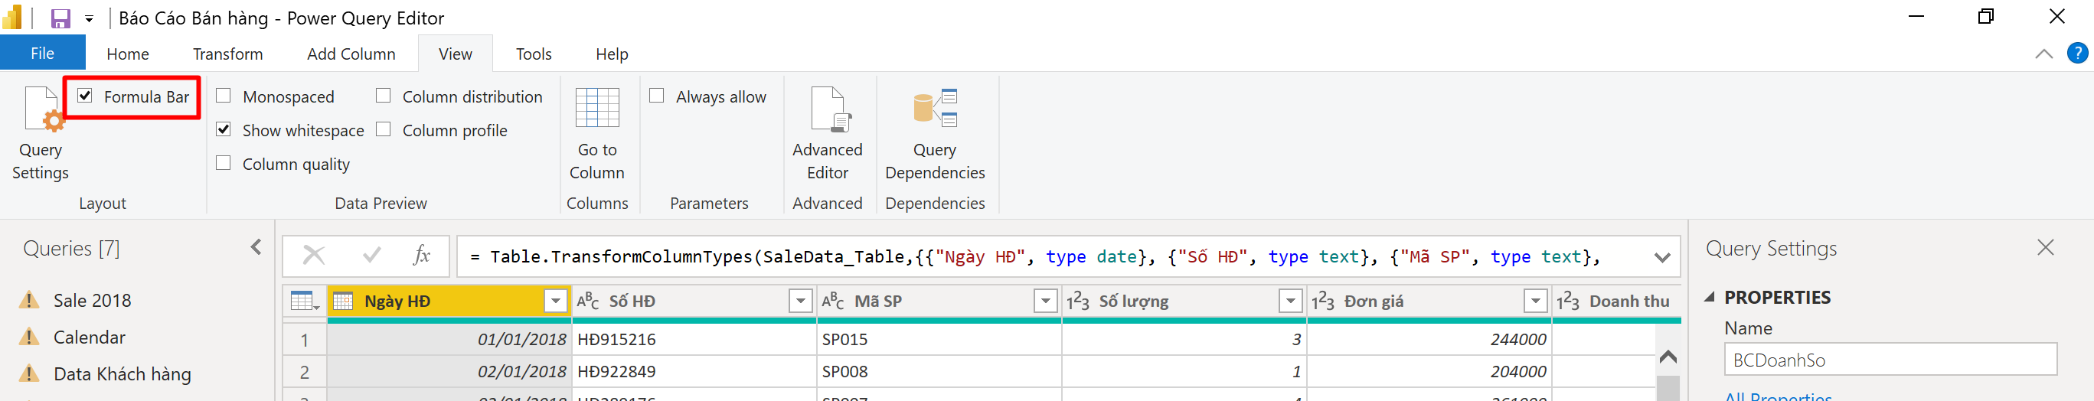Select the Data Khách hàng query

[x=122, y=373]
